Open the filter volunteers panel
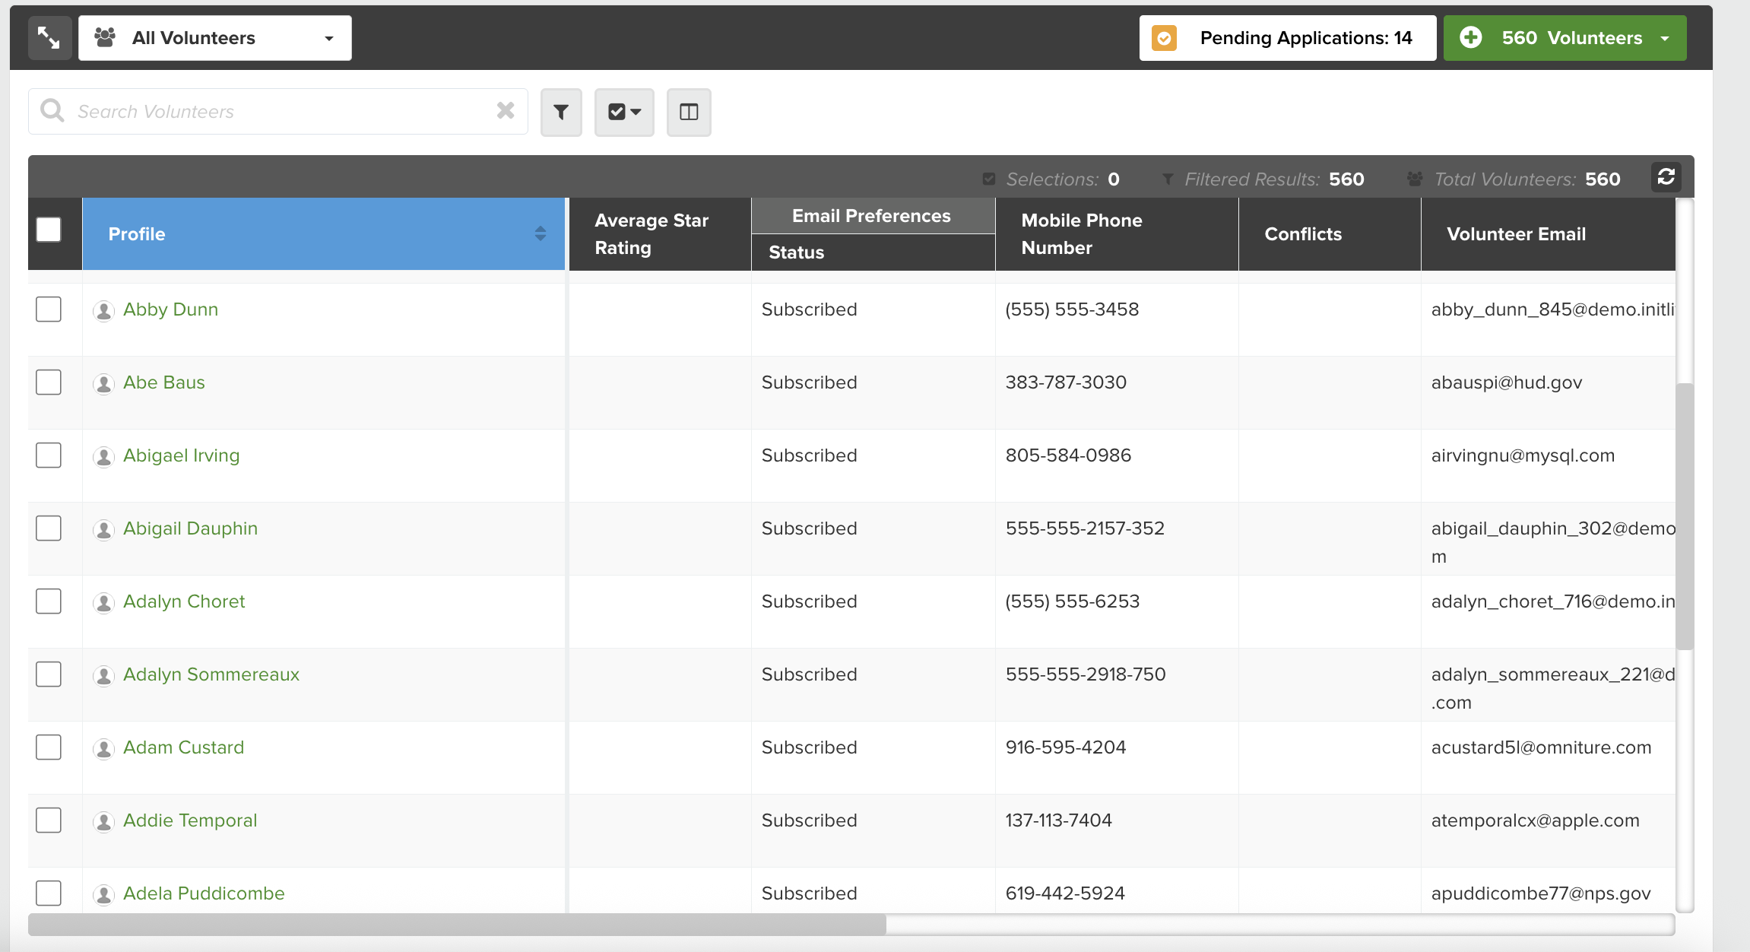The width and height of the screenshot is (1750, 952). tap(560, 112)
